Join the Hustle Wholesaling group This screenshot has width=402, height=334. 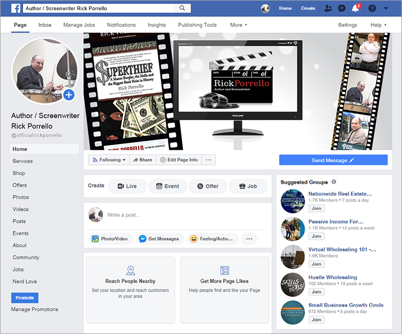316,292
